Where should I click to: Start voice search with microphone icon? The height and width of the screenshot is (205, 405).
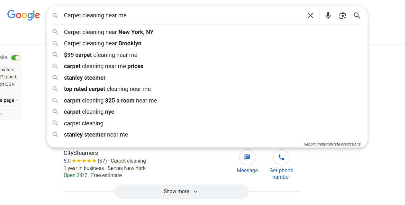[328, 15]
